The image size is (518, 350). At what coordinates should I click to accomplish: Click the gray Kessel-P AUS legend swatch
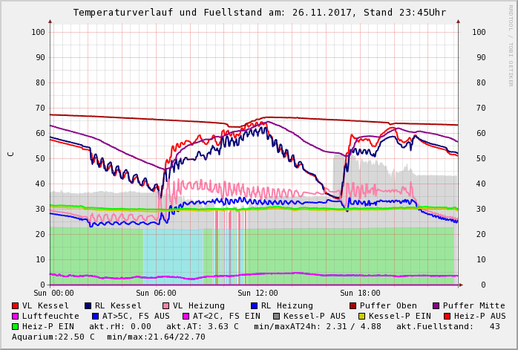pos(275,317)
